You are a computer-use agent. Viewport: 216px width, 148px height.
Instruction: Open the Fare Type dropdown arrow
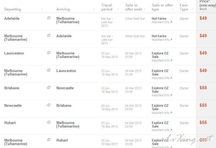pyautogui.click(x=193, y=9)
